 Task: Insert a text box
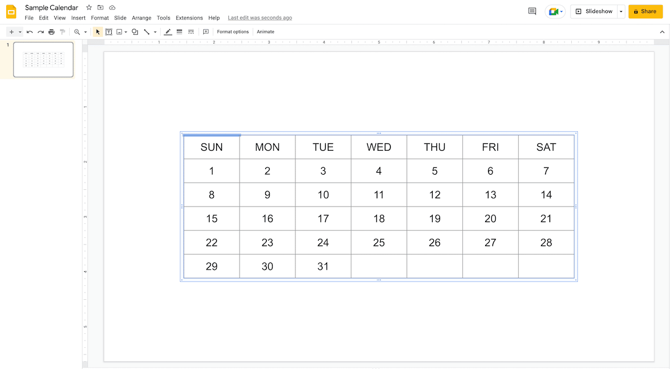109,32
